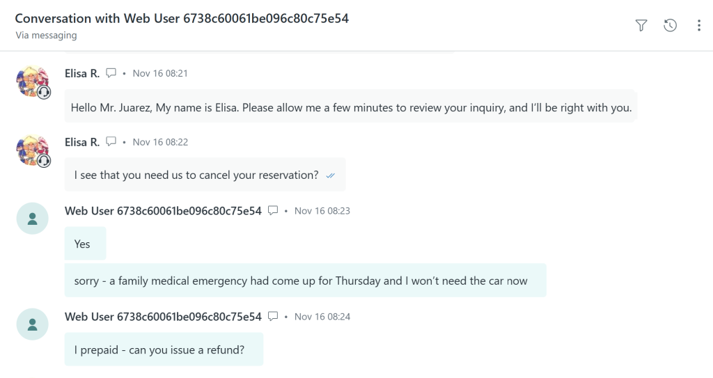This screenshot has height=378, width=713.
Task: Click comment icon on Web User 08:23 message
Action: pyautogui.click(x=273, y=210)
